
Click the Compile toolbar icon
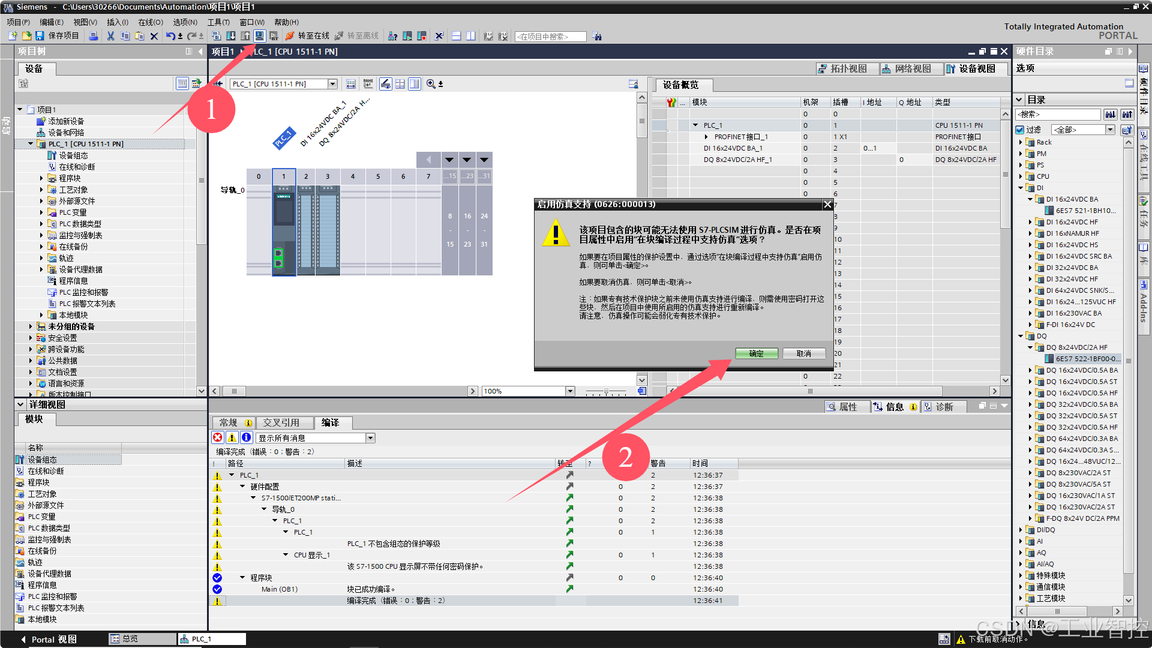[x=217, y=36]
